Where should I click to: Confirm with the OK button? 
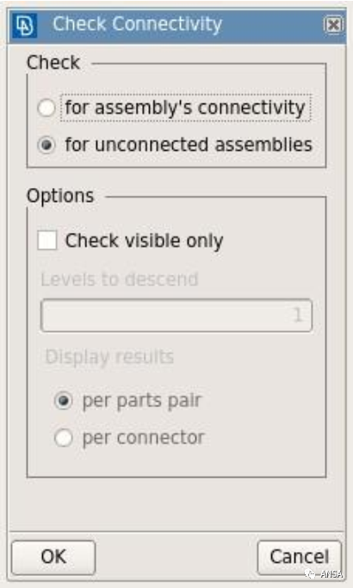coord(53,557)
